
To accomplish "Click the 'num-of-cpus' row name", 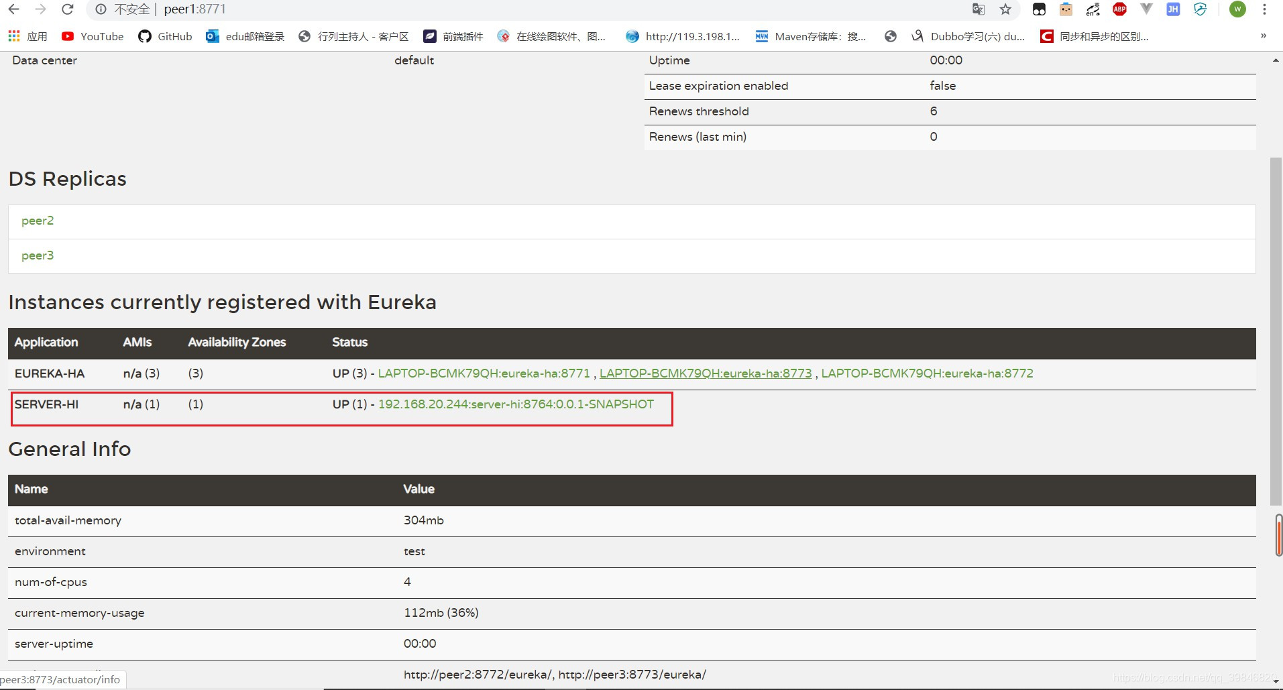I will pyautogui.click(x=51, y=582).
